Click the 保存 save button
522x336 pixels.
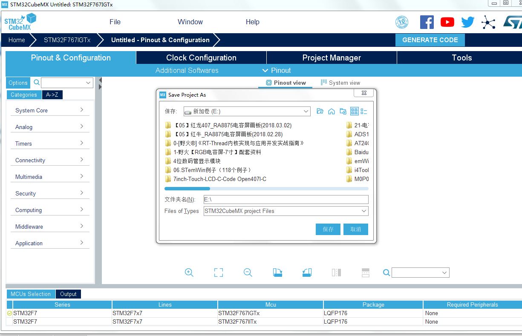(328, 229)
